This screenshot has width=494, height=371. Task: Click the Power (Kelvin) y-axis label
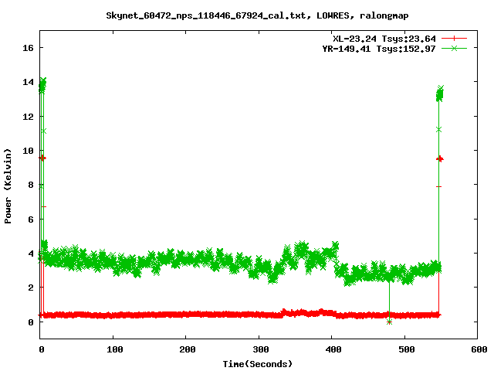pyautogui.click(x=8, y=186)
